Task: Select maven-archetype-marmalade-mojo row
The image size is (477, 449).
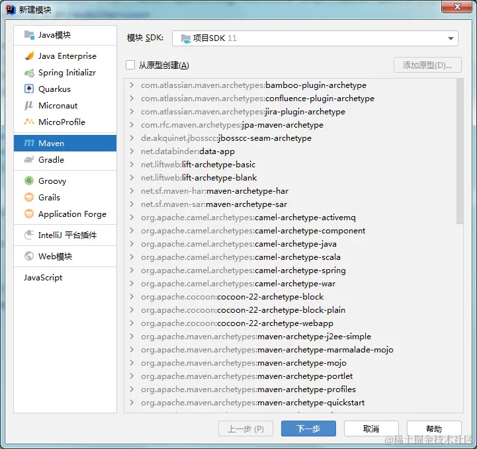Action: pyautogui.click(x=290, y=350)
